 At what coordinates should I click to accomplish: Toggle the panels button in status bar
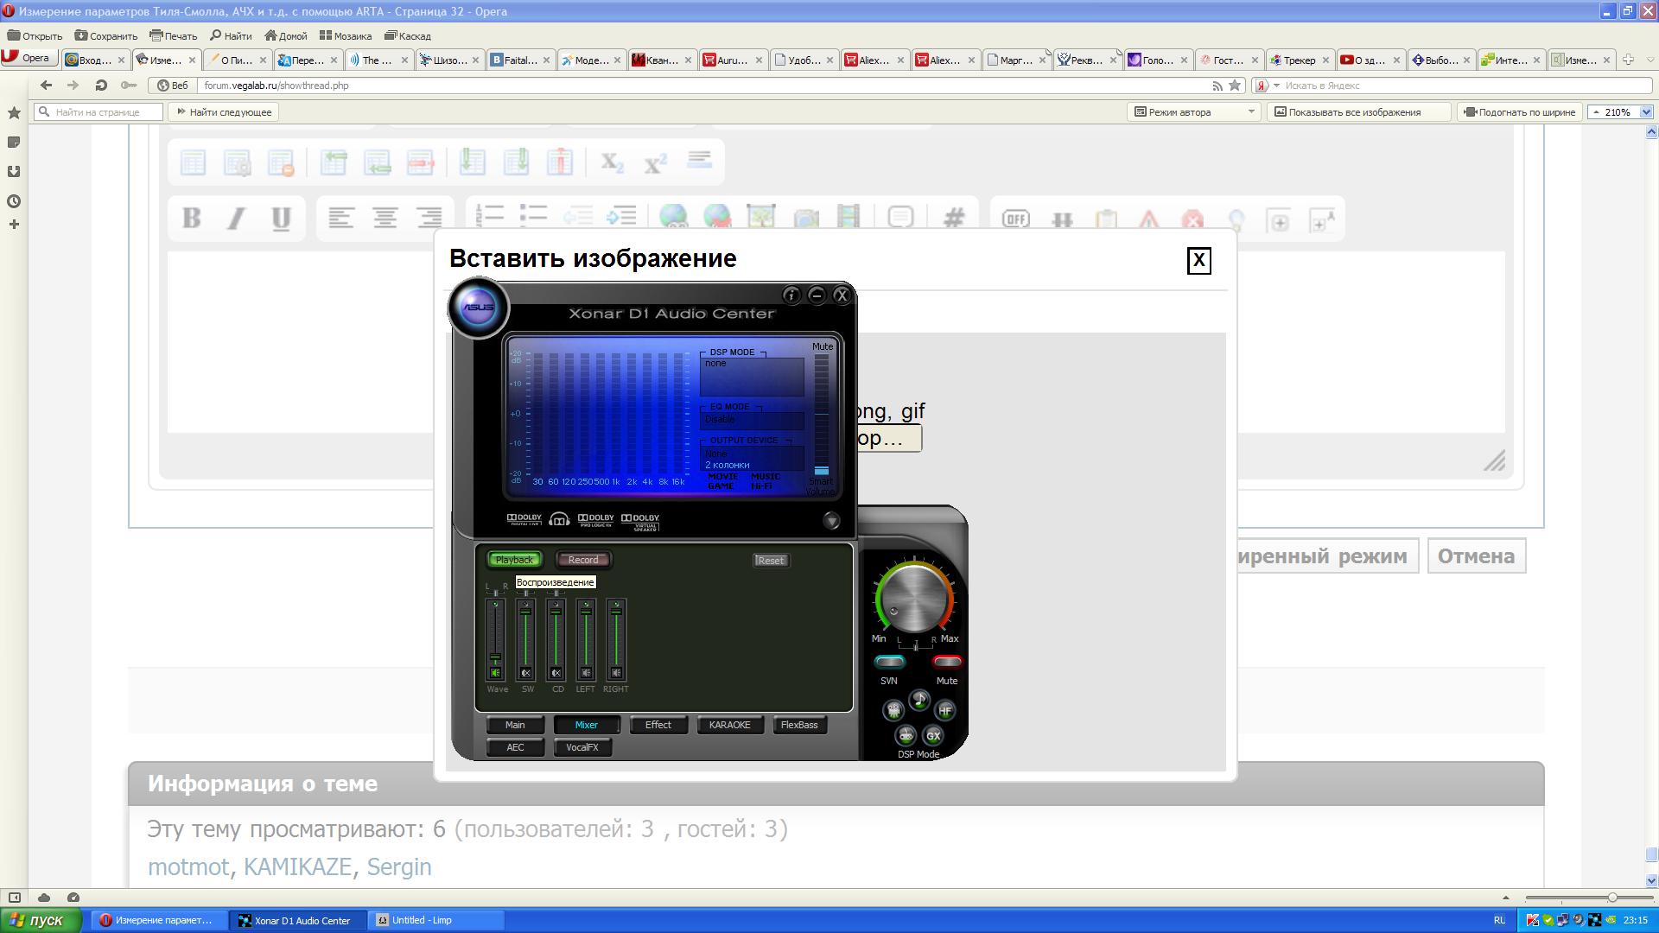[x=14, y=898]
